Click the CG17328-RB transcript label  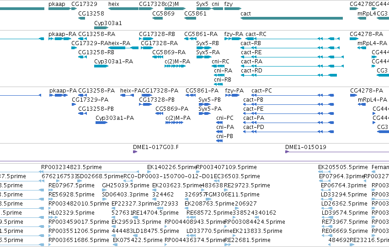[157, 34]
